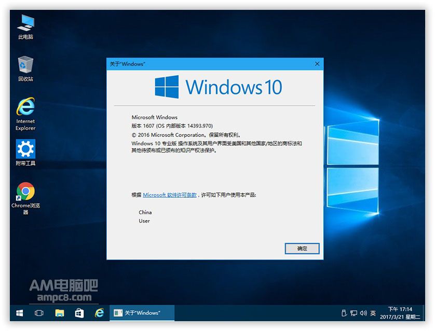The image size is (435, 331).
Task: Click the volume speaker tray icon
Action: 363,313
